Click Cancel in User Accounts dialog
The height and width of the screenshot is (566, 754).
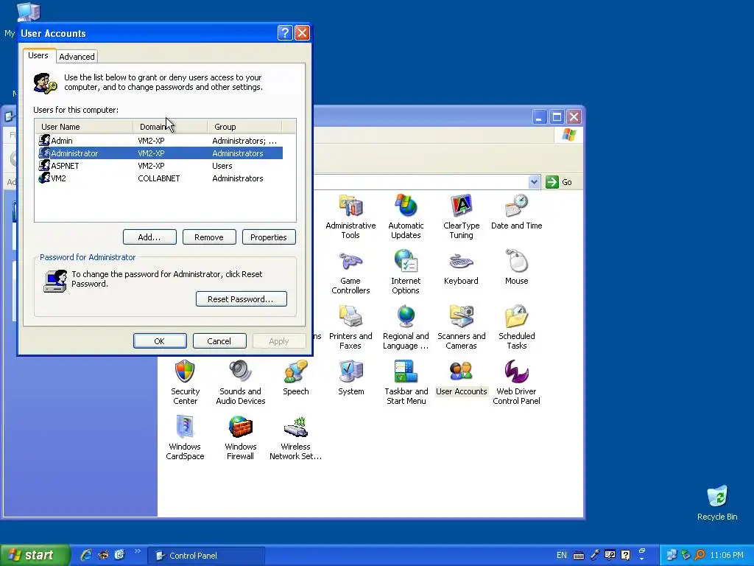(219, 341)
